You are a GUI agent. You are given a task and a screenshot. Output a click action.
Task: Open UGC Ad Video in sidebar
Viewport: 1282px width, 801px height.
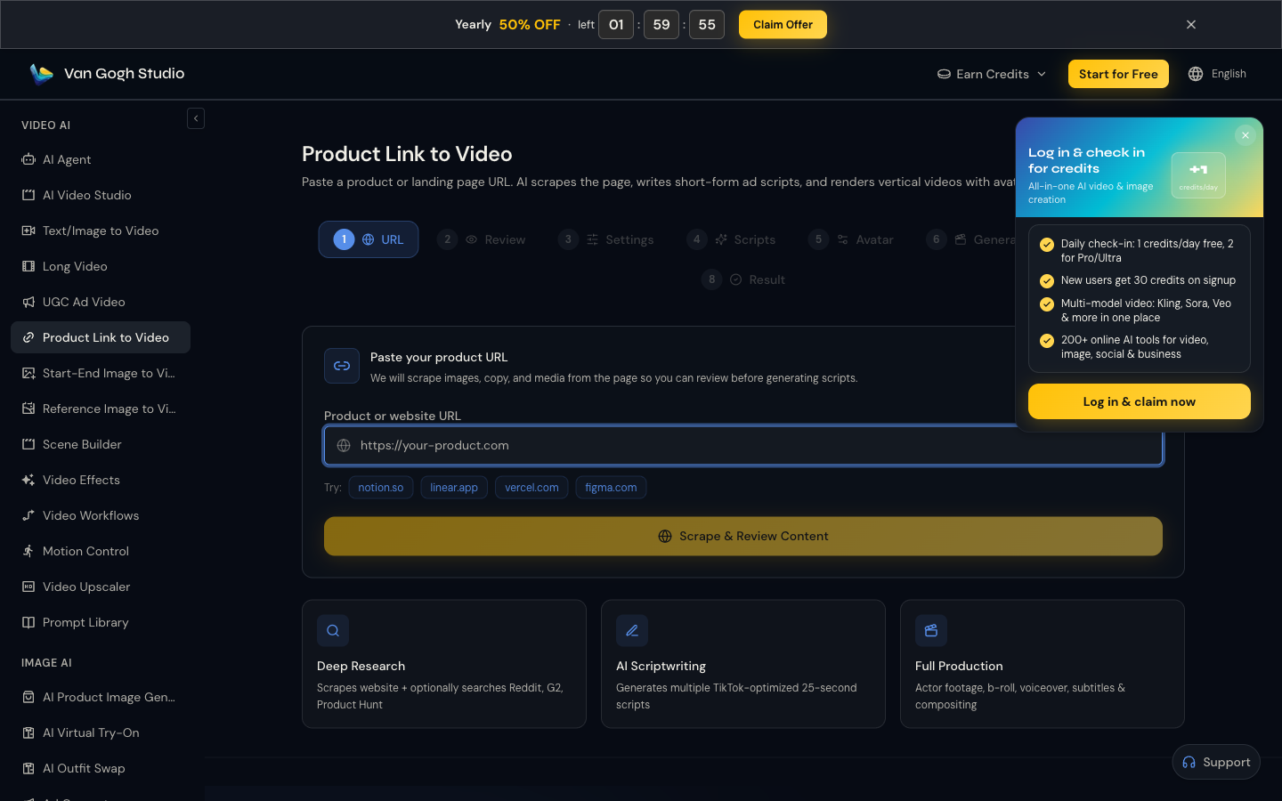coord(101,302)
